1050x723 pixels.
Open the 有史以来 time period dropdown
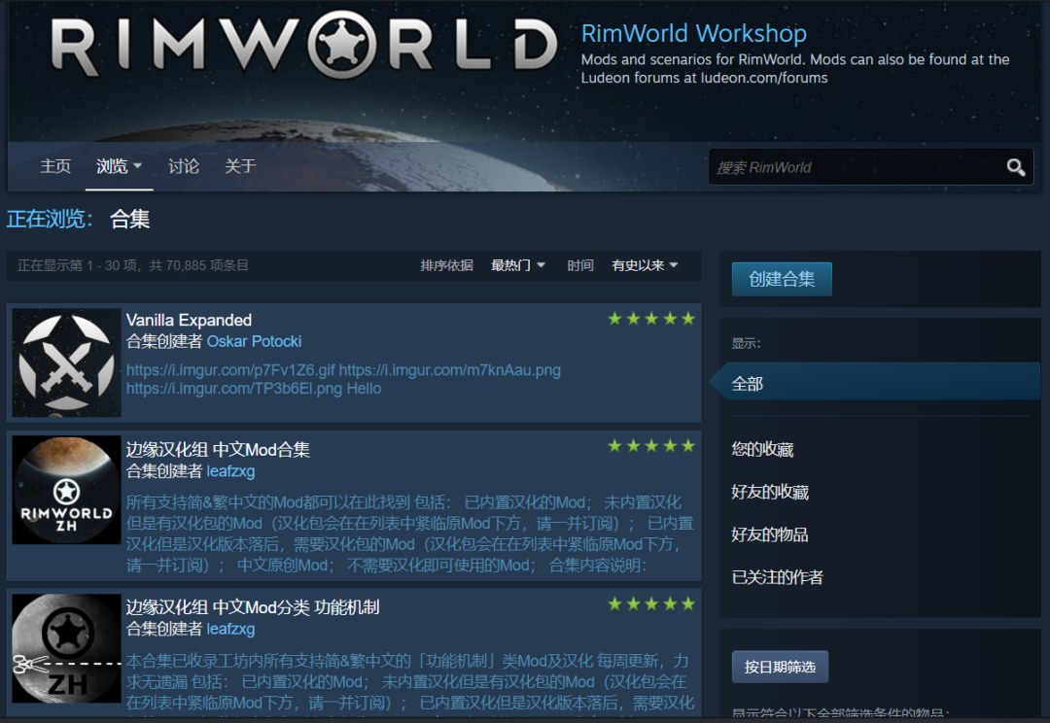coord(645,265)
